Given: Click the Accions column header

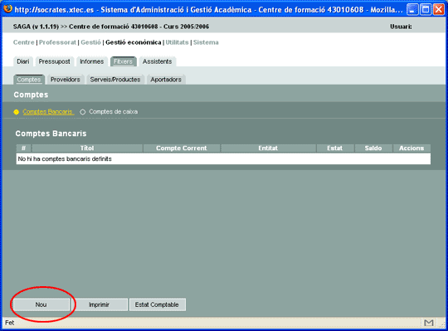Looking at the screenshot, I should pyautogui.click(x=411, y=148).
